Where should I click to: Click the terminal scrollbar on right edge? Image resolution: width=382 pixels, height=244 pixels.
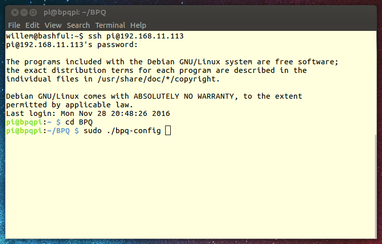point(375,186)
